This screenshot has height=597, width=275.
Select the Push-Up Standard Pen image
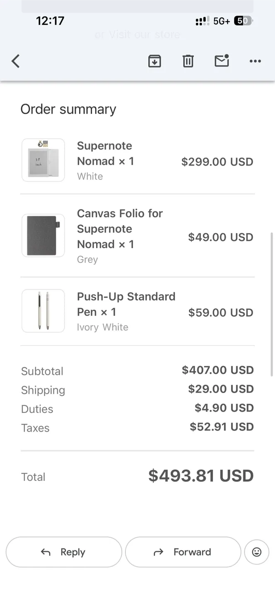tap(43, 311)
